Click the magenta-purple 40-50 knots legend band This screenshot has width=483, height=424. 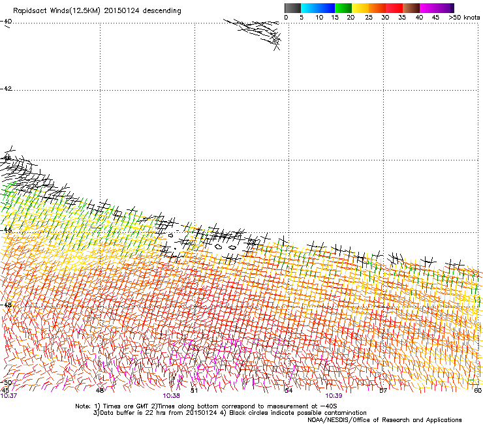[x=437, y=8]
